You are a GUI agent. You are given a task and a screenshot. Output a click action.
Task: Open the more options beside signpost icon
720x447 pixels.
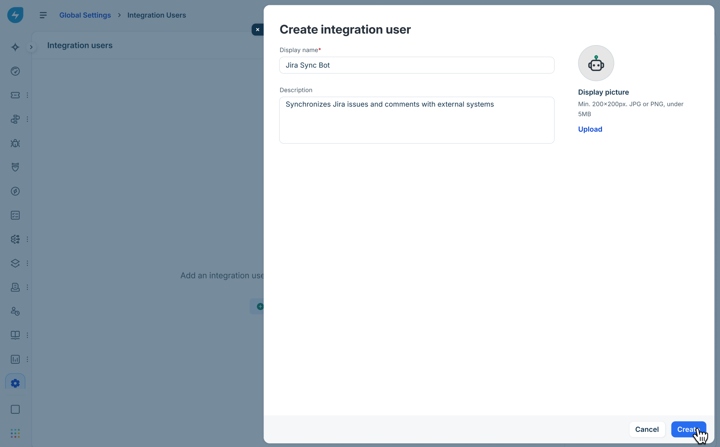[x=28, y=119]
